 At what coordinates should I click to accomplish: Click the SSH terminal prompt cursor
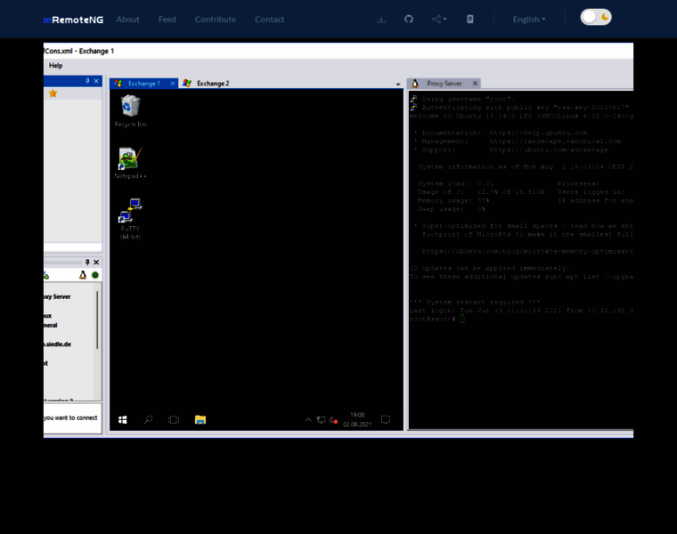click(x=462, y=319)
